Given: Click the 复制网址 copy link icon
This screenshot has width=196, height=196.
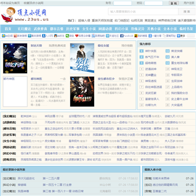Looking at the screenshot, I should [164, 36].
